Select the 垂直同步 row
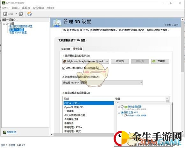 click(x=89, y=123)
